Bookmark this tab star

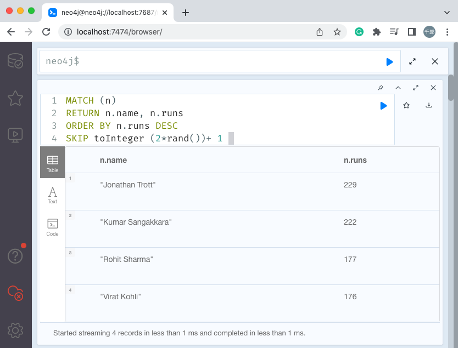coord(337,32)
